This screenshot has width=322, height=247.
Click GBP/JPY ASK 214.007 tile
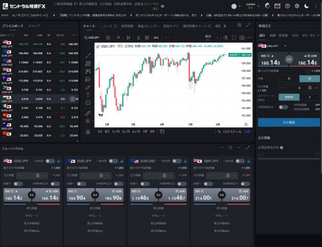[236, 195]
